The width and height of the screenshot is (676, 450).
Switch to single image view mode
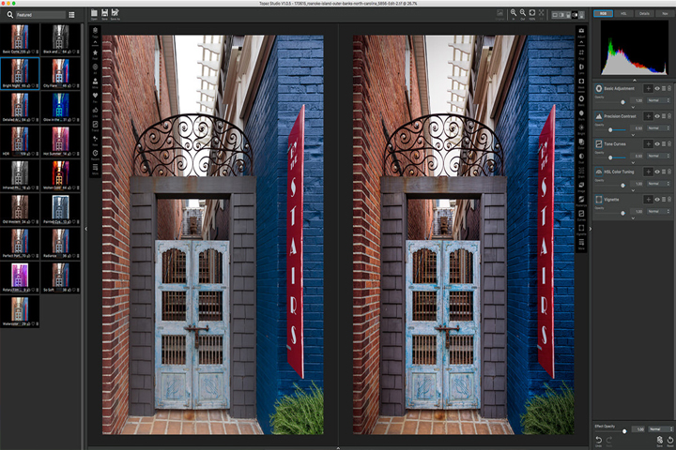pos(555,15)
